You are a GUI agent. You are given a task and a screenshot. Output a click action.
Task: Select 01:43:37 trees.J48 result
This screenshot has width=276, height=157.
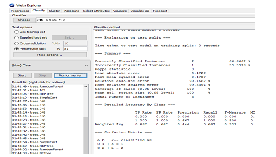pos(29,131)
